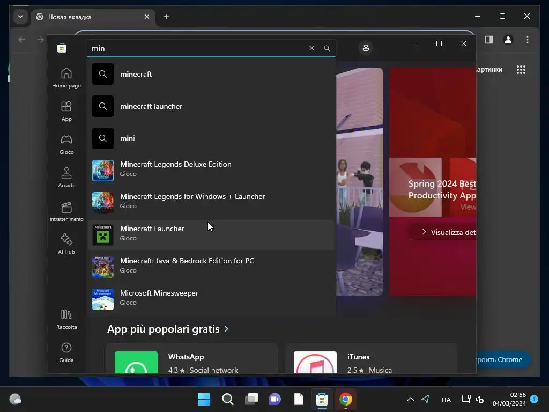Open Guida help in Store sidebar

tap(66, 352)
